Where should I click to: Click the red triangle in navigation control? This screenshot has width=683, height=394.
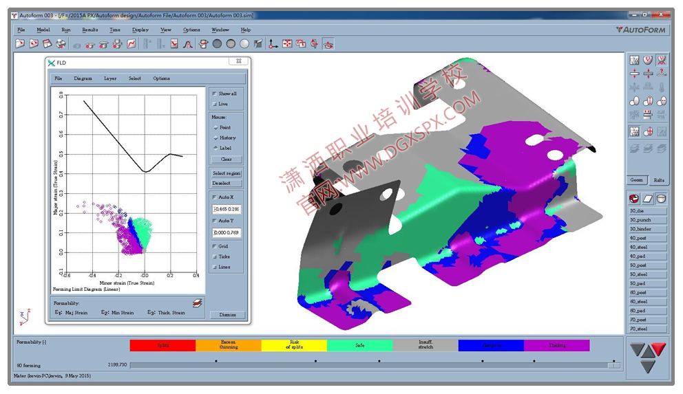[x=659, y=349]
